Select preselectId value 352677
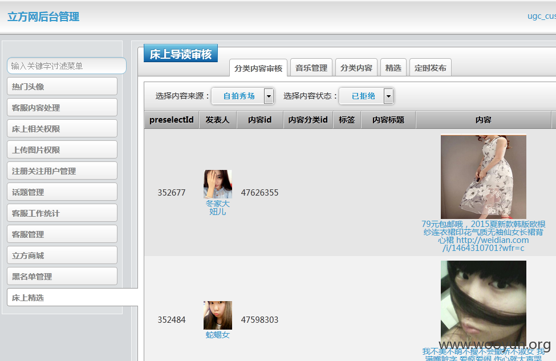Viewport: 556px width, 361px height. 172,193
